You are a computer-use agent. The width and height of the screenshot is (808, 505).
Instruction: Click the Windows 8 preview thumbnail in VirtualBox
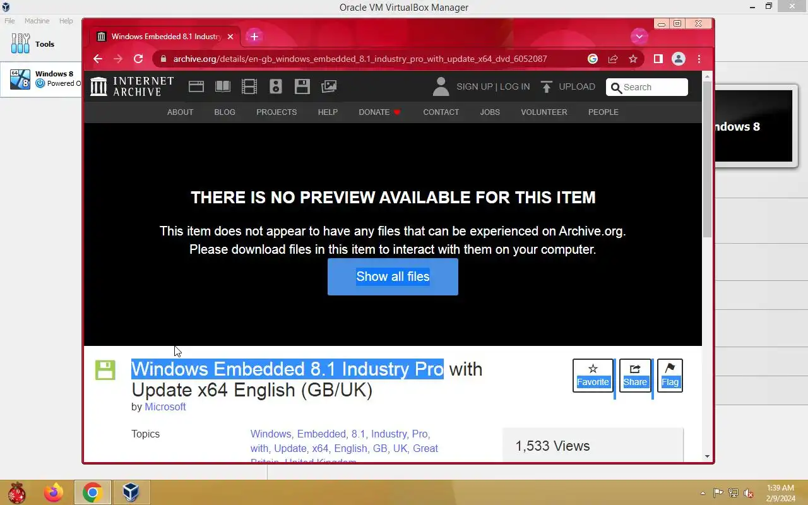[753, 126]
